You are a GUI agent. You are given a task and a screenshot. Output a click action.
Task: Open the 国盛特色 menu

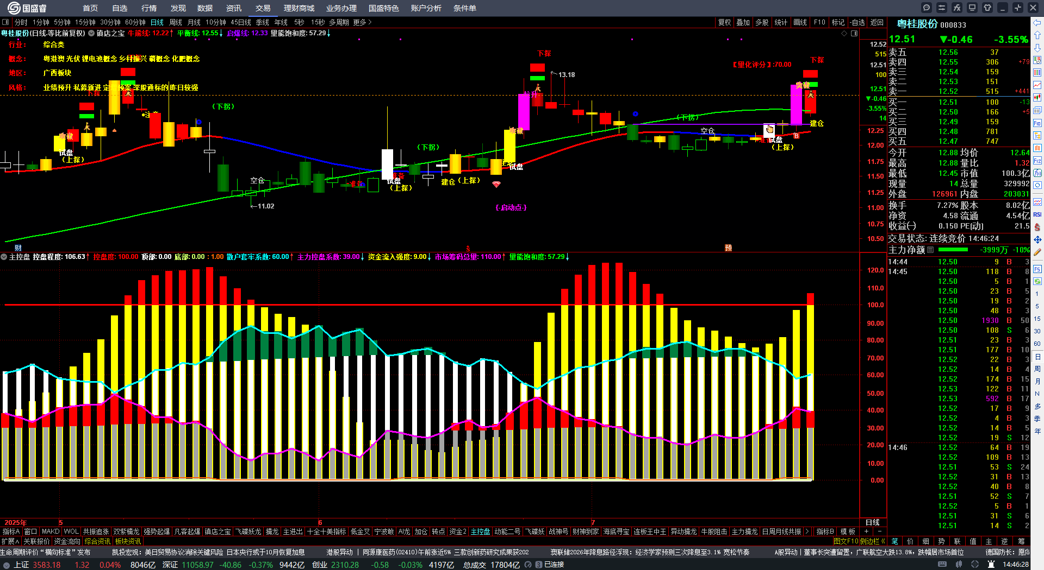383,8
